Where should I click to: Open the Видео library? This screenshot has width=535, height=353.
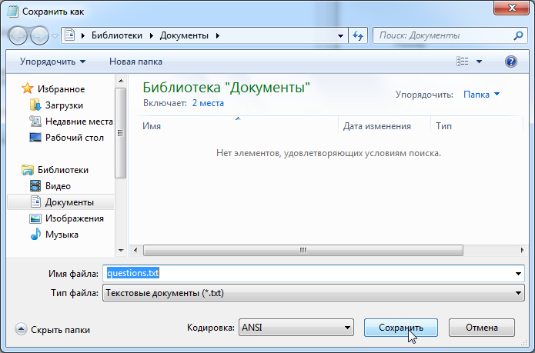(58, 185)
